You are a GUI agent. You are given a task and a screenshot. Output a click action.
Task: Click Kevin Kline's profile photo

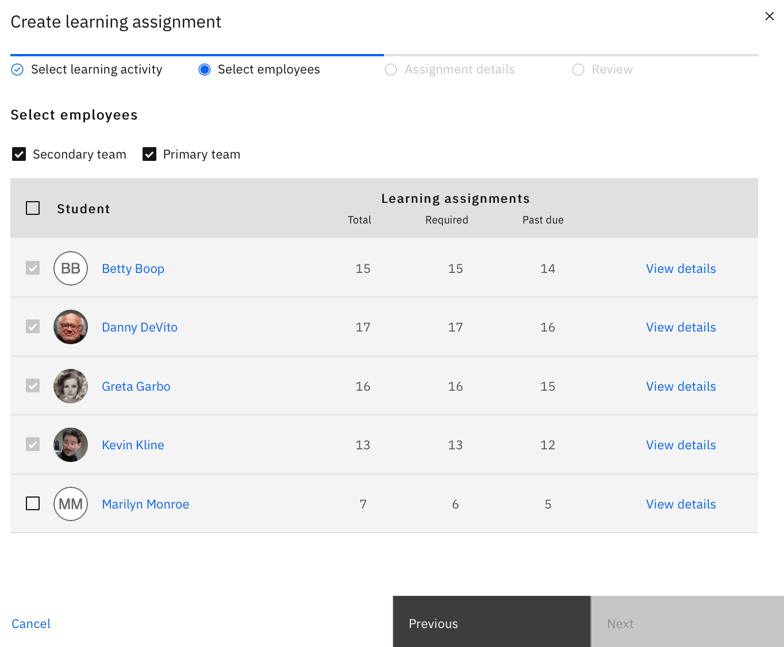click(x=71, y=445)
